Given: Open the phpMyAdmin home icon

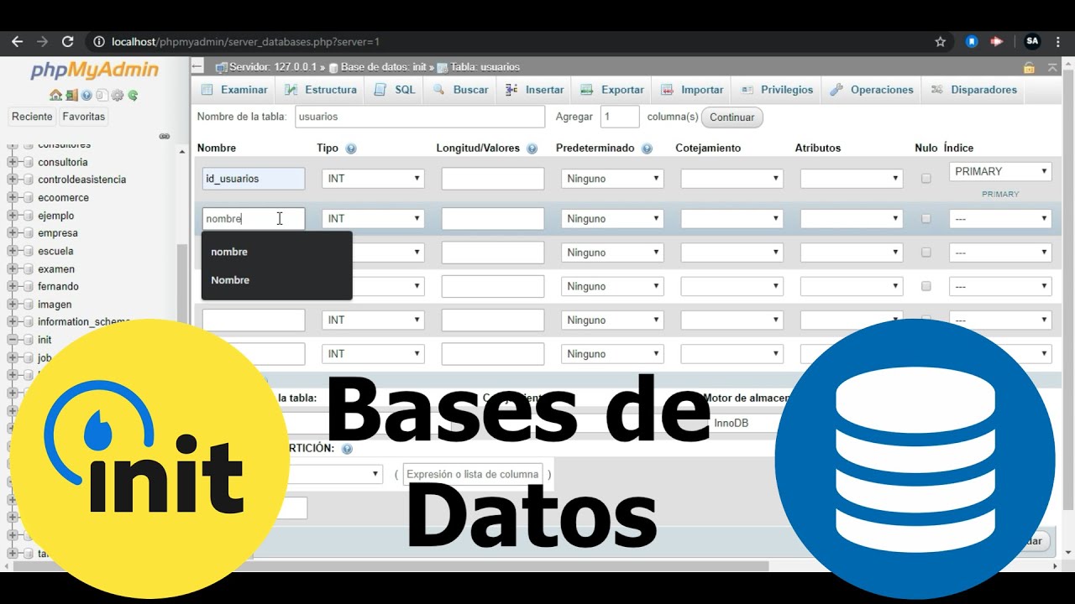Looking at the screenshot, I should (55, 96).
